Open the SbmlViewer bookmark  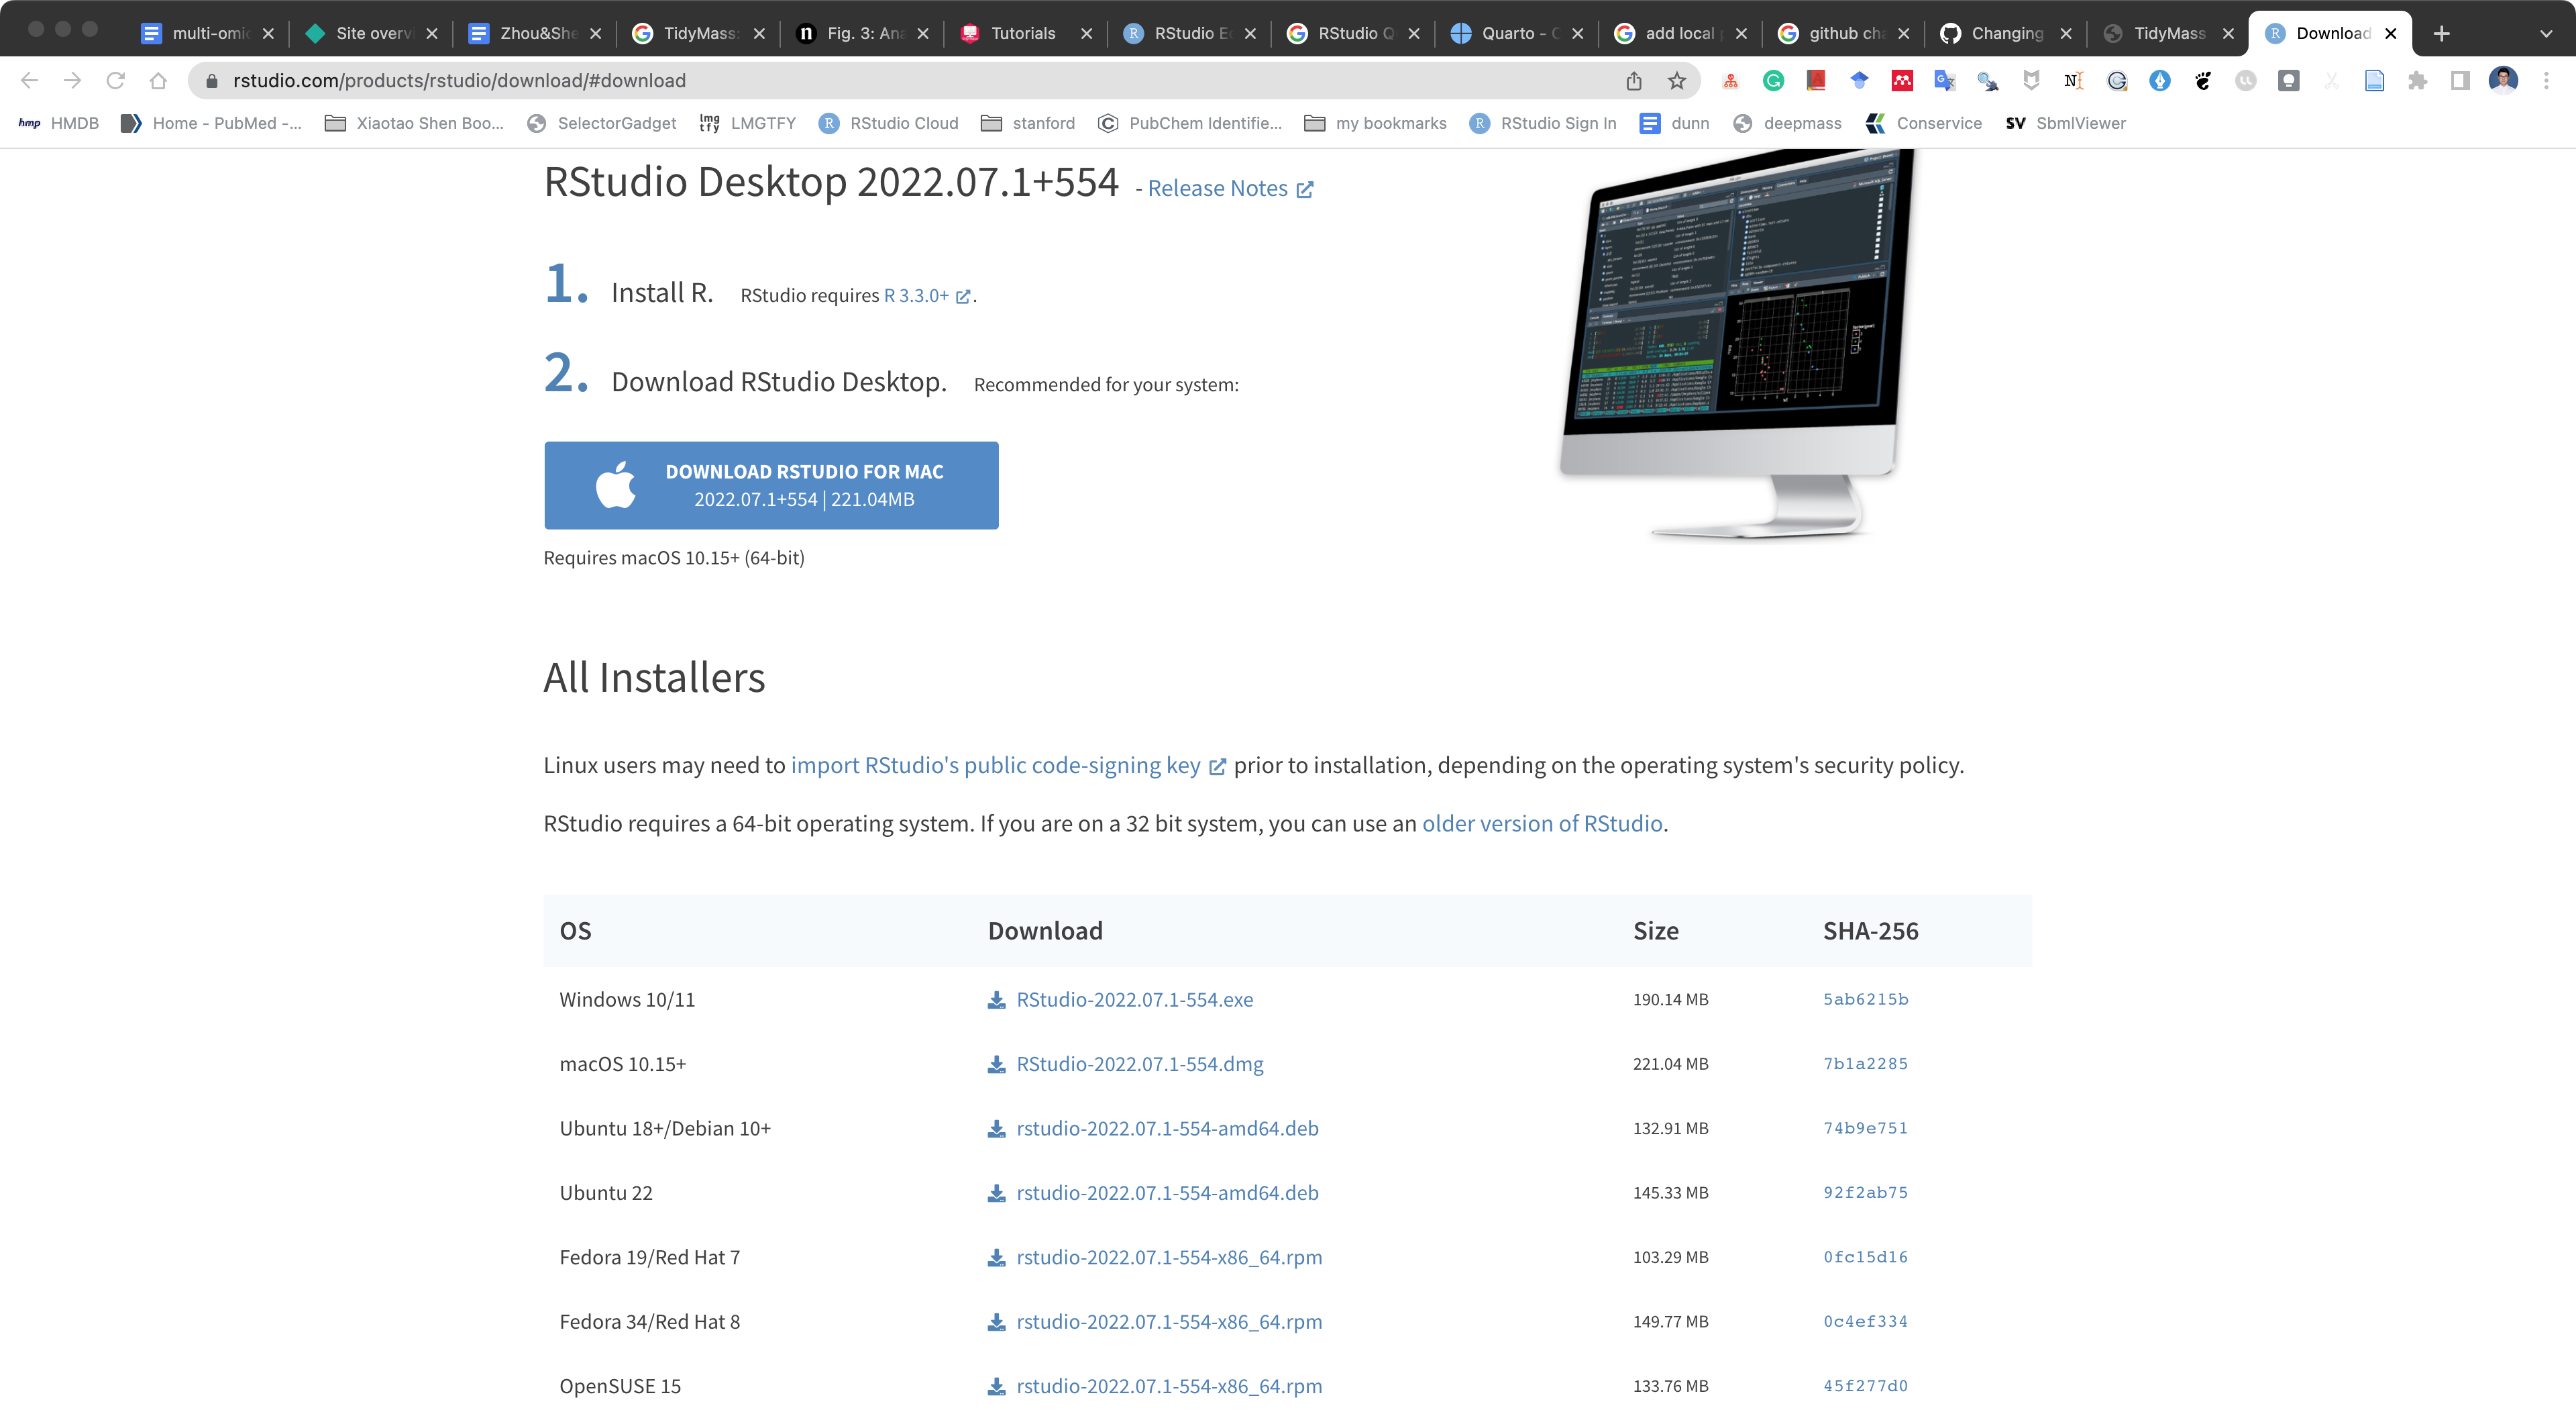2065,123
